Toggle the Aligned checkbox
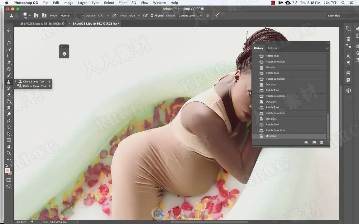Screen dimensions: 359x224 pos(152,16)
